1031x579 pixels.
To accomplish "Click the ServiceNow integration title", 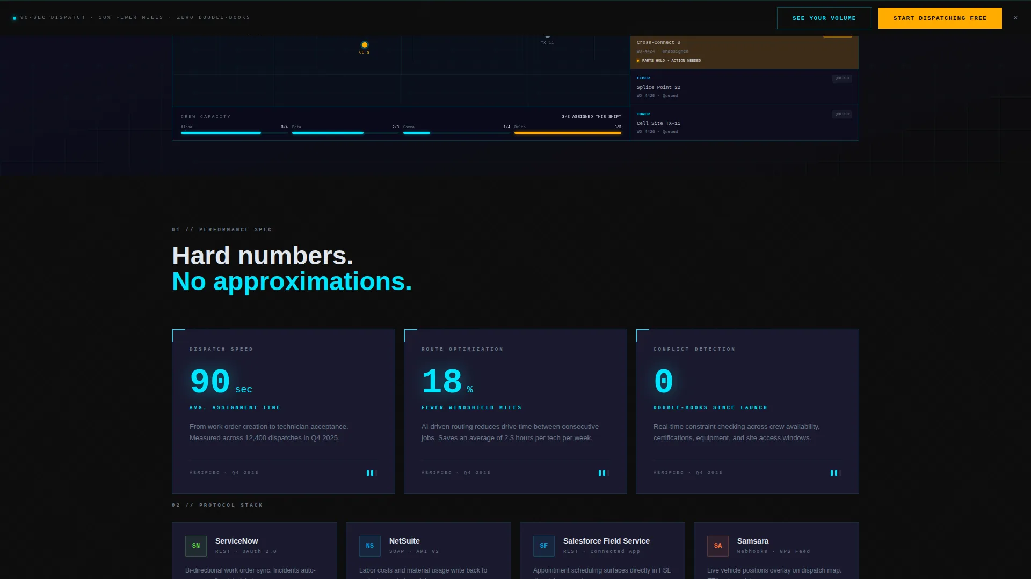I will click(236, 541).
